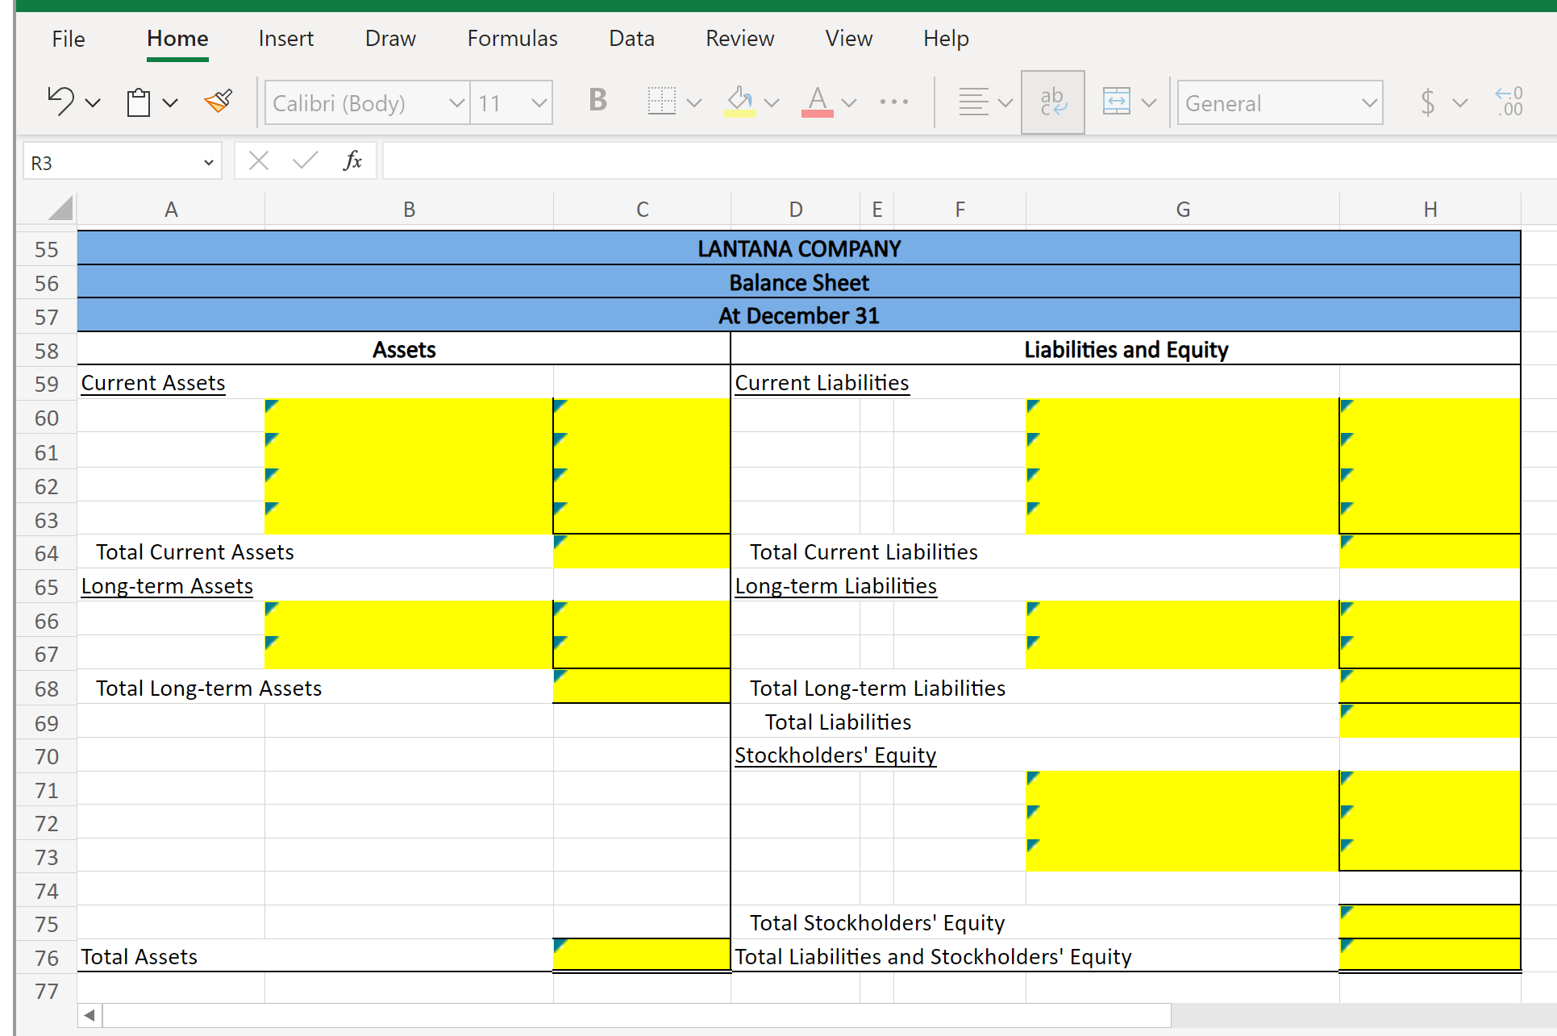Open the Review menu tab

(739, 38)
